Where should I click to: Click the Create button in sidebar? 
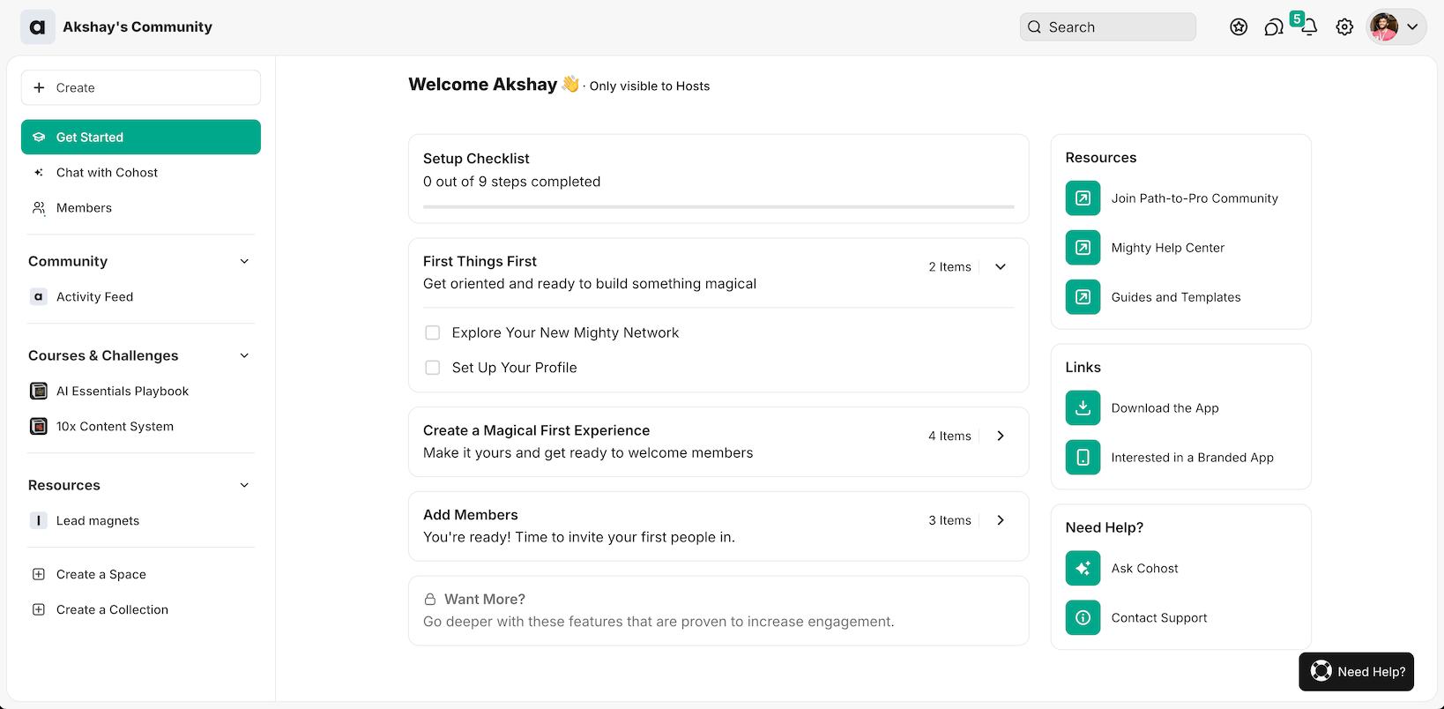tap(141, 88)
